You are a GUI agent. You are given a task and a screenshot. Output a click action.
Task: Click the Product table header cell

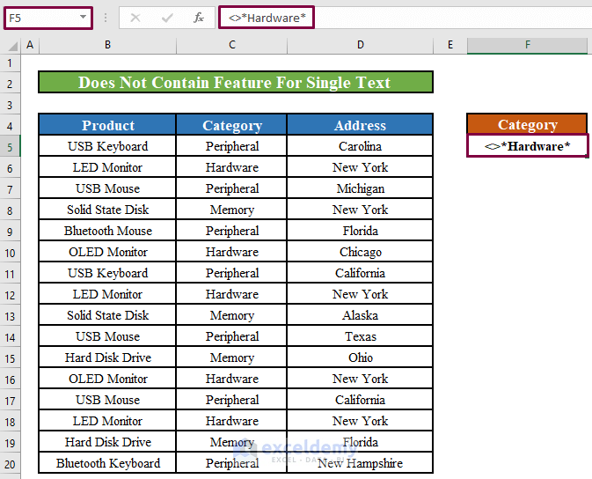point(107,125)
